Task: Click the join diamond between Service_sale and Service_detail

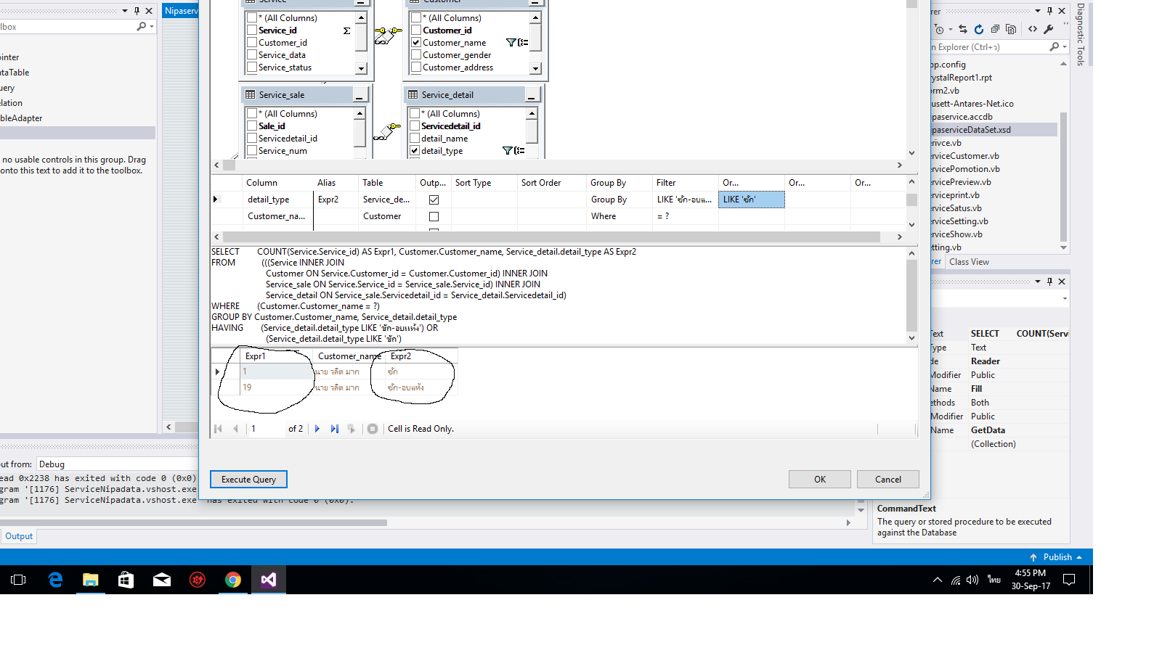Action: click(x=387, y=131)
